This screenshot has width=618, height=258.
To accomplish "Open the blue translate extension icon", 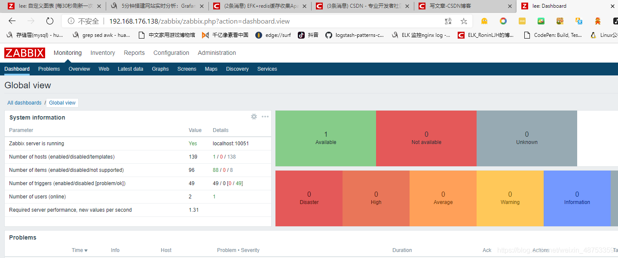I will 579,21.
